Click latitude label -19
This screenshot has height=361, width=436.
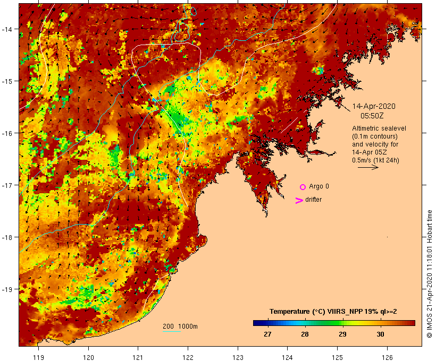7,289
